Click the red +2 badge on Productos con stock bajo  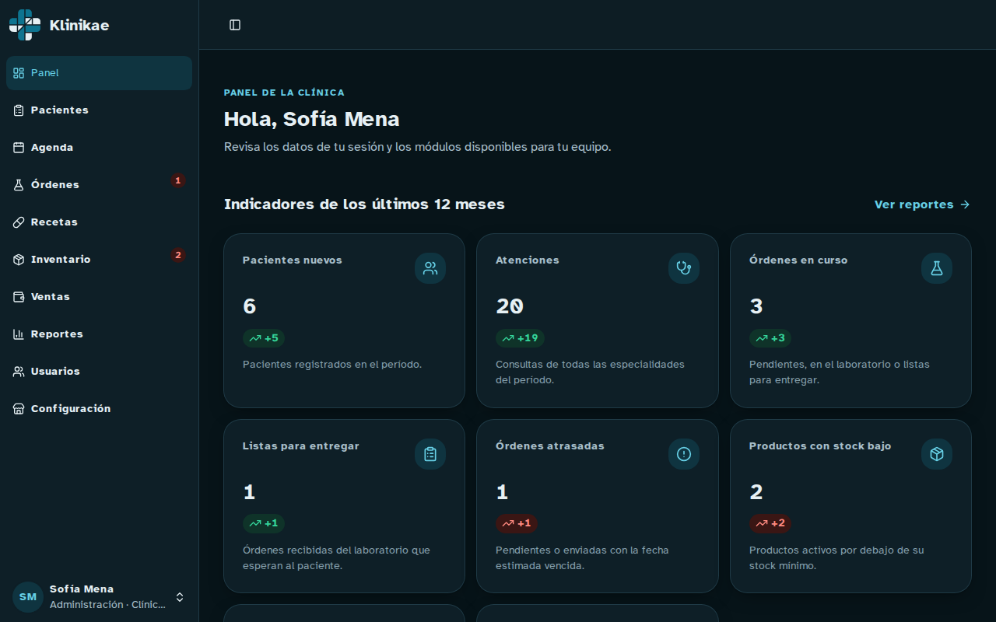tap(770, 523)
